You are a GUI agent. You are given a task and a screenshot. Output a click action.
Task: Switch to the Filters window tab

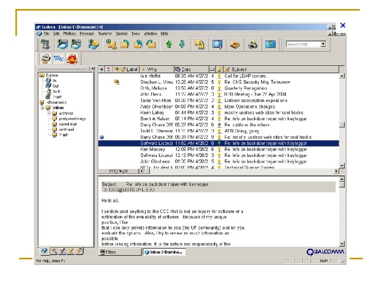pyautogui.click(x=120, y=252)
